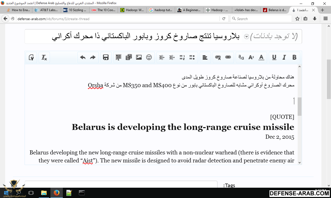Open the text color picker
The height and width of the screenshot is (198, 331).
tap(261, 57)
